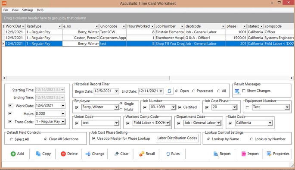Toggle Use Job Master for Phase Lookup
Screen dimensions: 295x170
(94, 139)
